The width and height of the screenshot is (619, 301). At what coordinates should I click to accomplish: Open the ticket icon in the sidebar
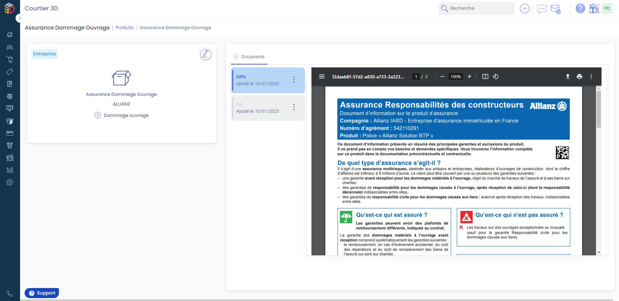pyautogui.click(x=10, y=72)
